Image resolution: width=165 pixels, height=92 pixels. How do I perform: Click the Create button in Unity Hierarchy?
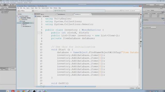3,8
